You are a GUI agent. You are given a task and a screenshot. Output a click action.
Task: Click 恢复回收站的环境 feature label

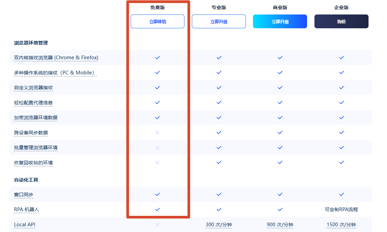coord(33,163)
